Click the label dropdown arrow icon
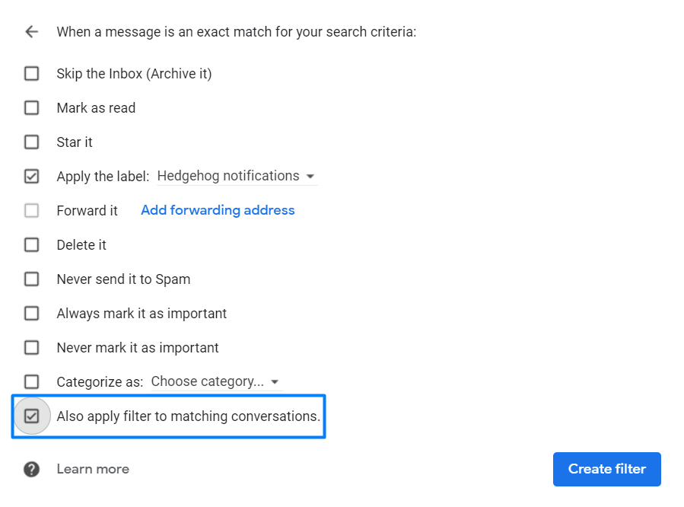The image size is (684, 507). click(x=310, y=177)
